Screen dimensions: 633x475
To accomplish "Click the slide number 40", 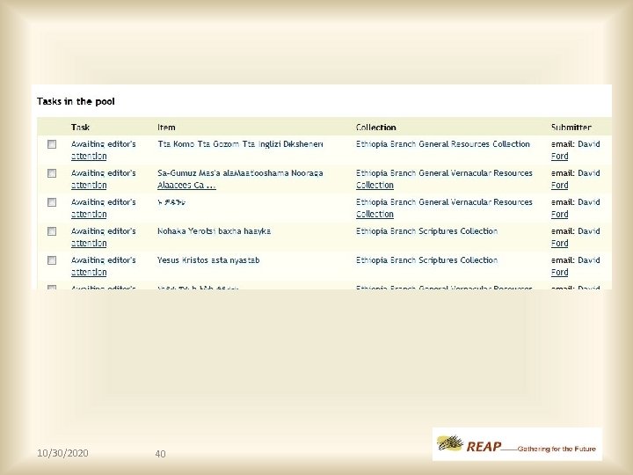I will [x=160, y=454].
